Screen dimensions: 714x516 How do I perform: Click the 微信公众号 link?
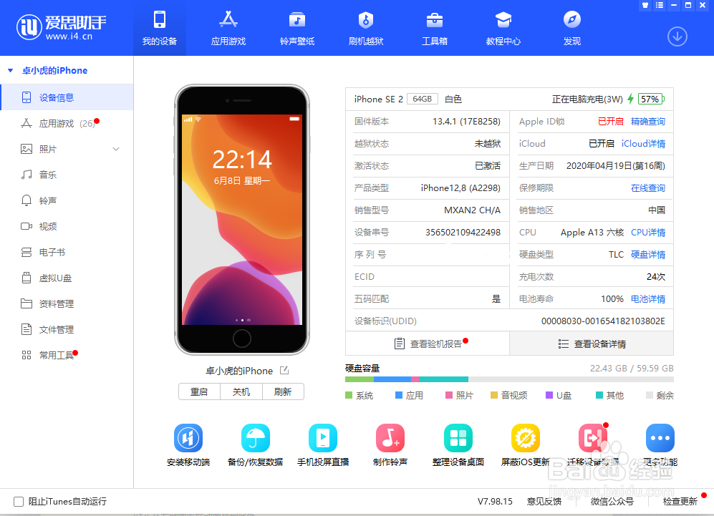pos(612,502)
